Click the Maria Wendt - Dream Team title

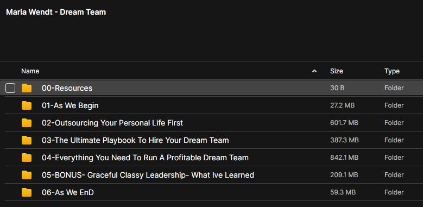[56, 12]
